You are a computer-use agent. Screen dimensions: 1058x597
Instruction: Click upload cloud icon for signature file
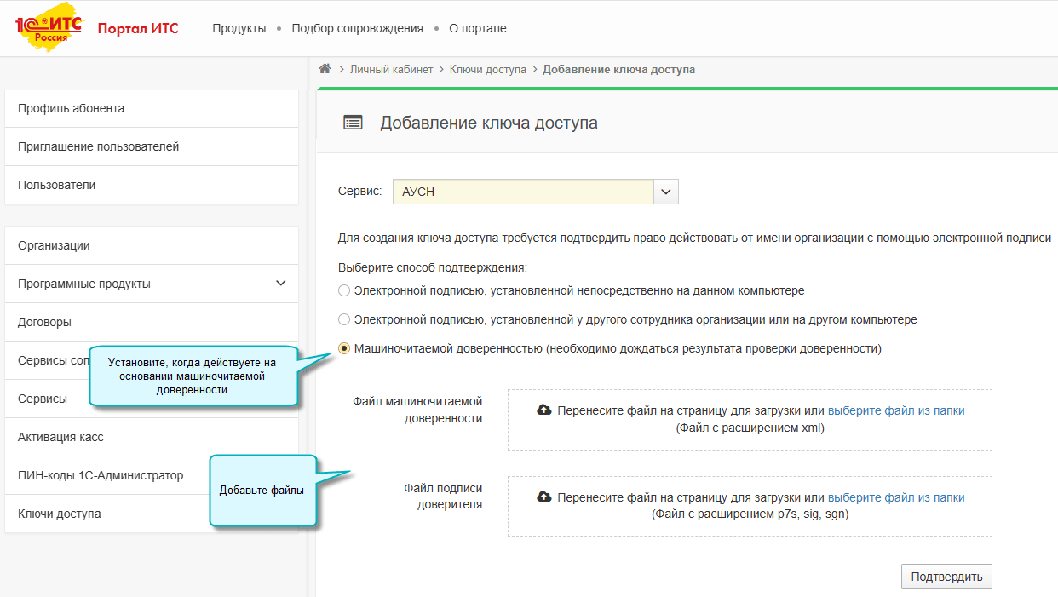(544, 497)
